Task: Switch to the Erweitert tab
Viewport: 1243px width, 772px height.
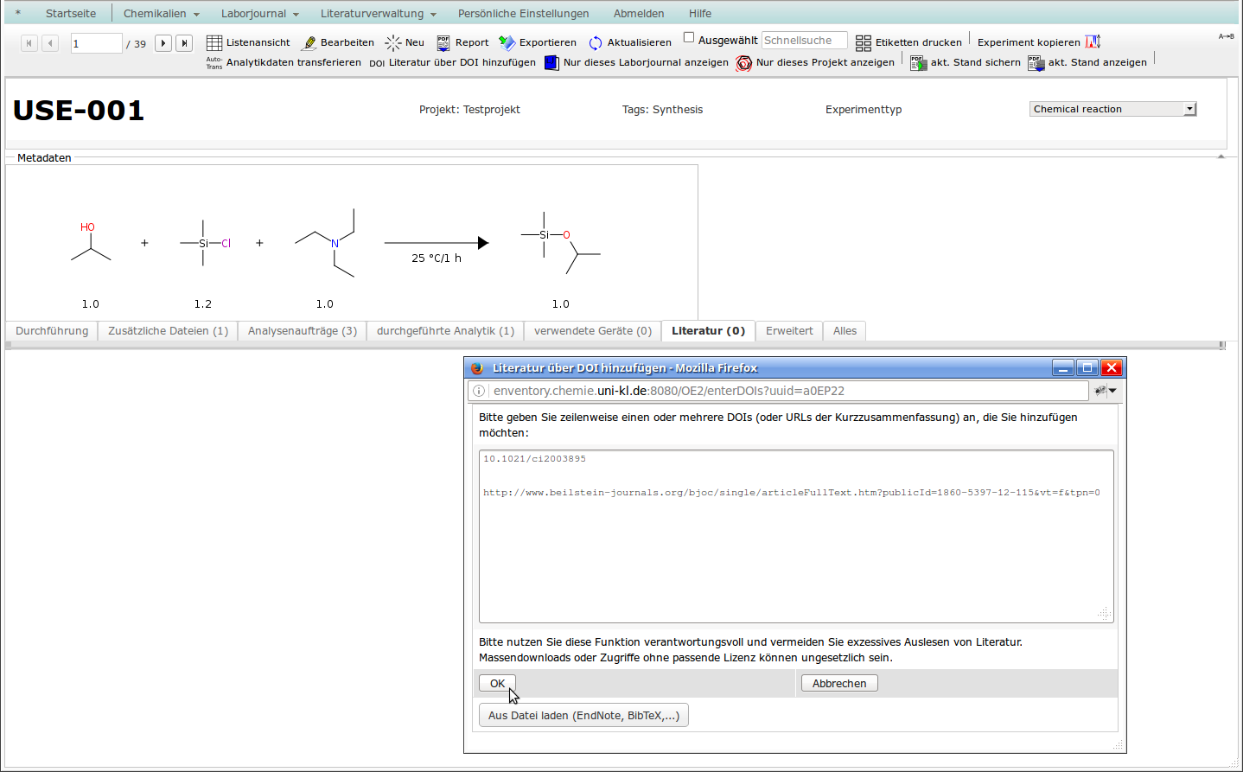Action: pyautogui.click(x=789, y=331)
